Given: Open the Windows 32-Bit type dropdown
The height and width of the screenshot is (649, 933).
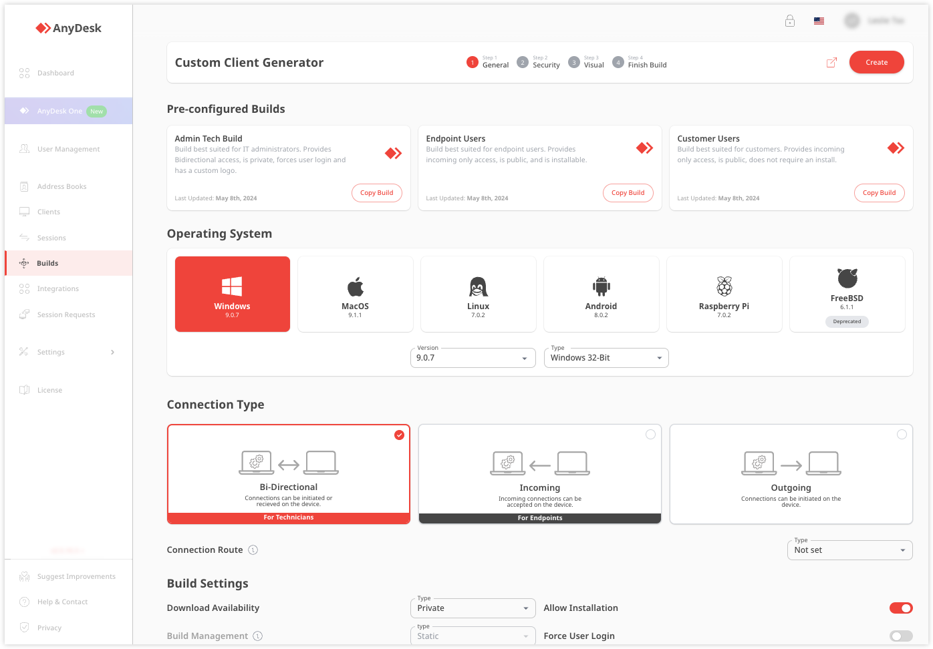Looking at the screenshot, I should (x=606, y=359).
